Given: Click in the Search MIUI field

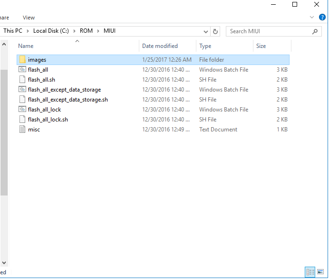Looking at the screenshot, I should 269,31.
